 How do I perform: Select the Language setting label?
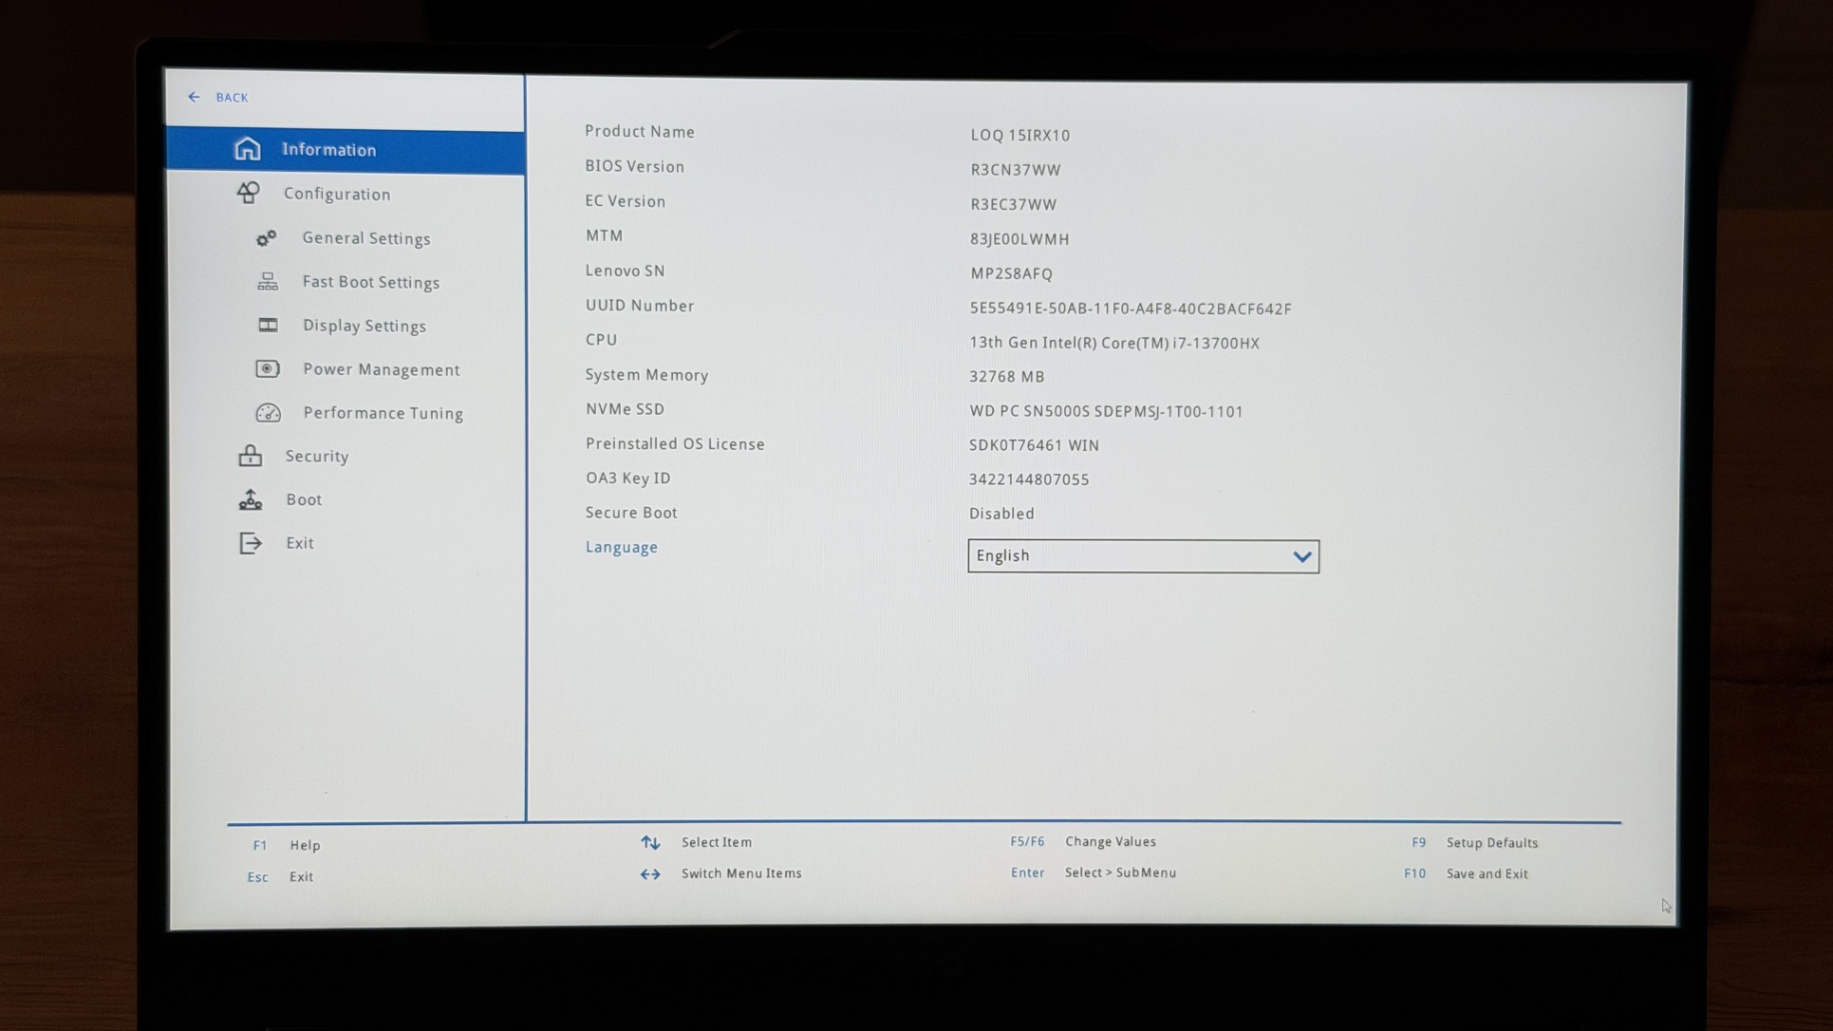click(621, 547)
